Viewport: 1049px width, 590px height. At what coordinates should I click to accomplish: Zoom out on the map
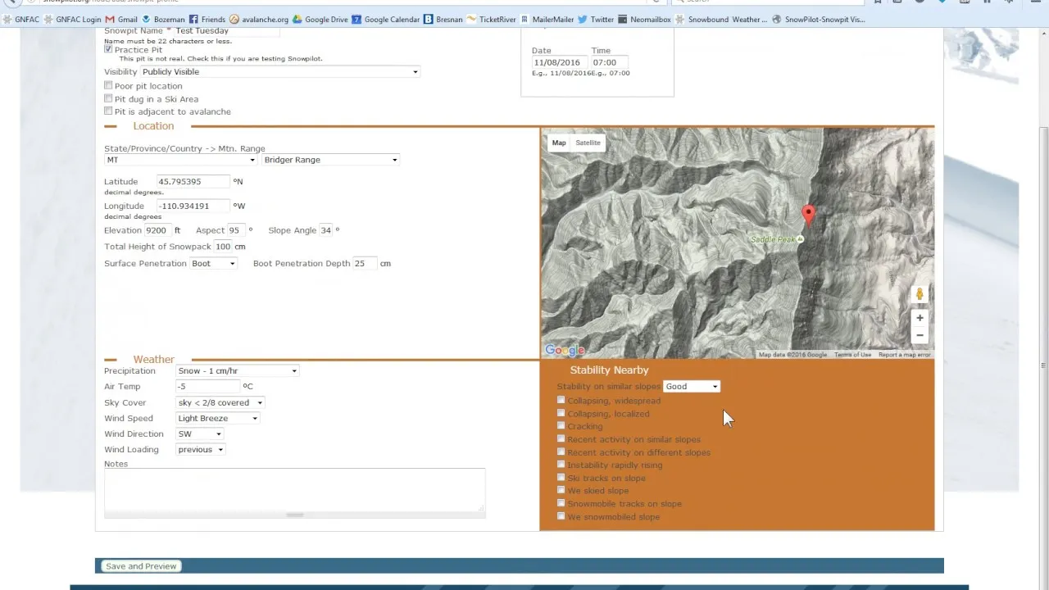pos(920,335)
